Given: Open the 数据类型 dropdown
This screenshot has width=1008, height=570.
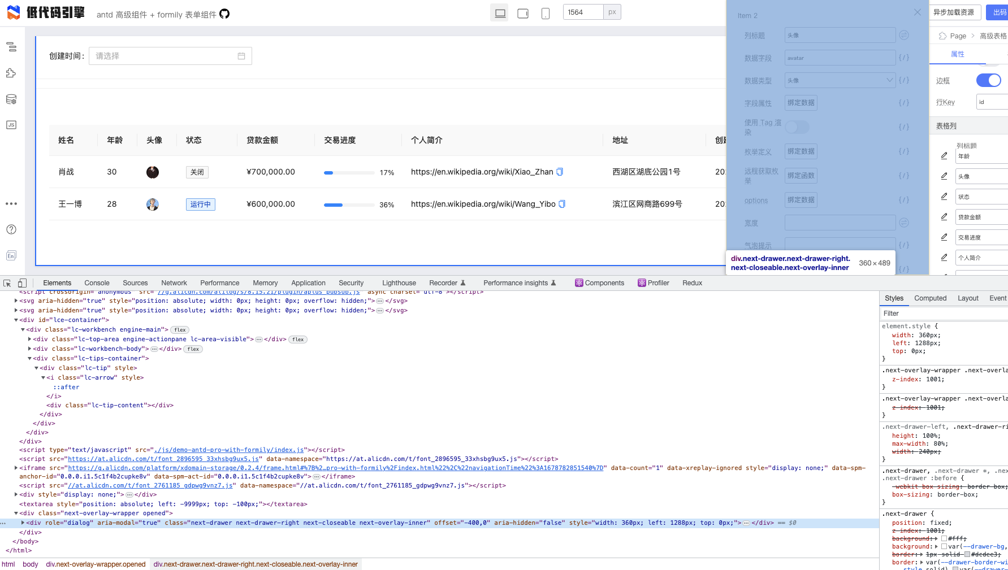Looking at the screenshot, I should tap(840, 80).
